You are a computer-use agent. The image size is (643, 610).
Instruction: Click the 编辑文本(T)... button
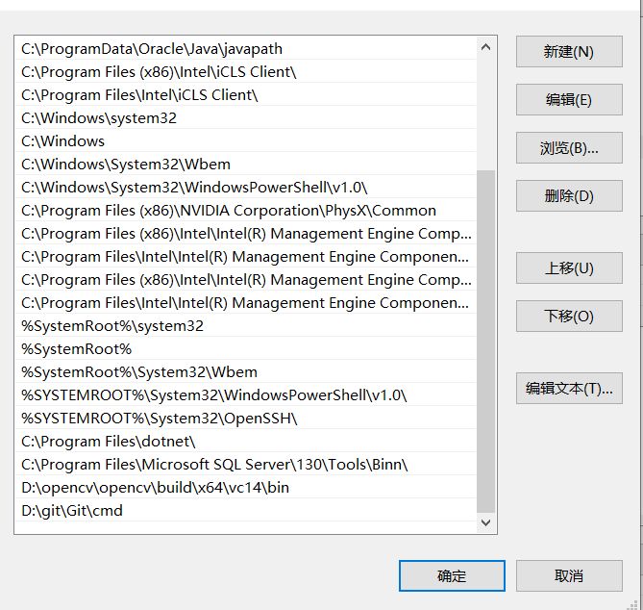tap(569, 389)
